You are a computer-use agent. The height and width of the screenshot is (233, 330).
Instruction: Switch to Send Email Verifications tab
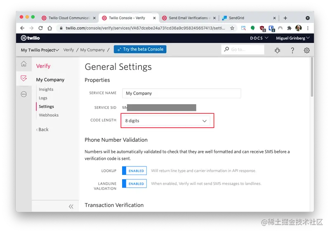point(189,18)
